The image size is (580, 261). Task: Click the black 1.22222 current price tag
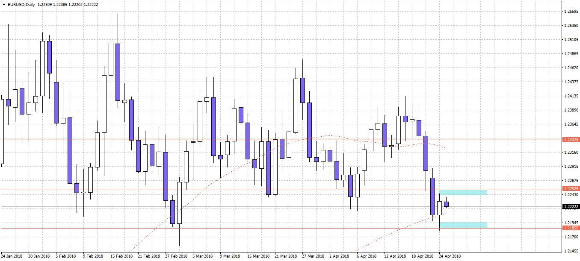point(571,206)
